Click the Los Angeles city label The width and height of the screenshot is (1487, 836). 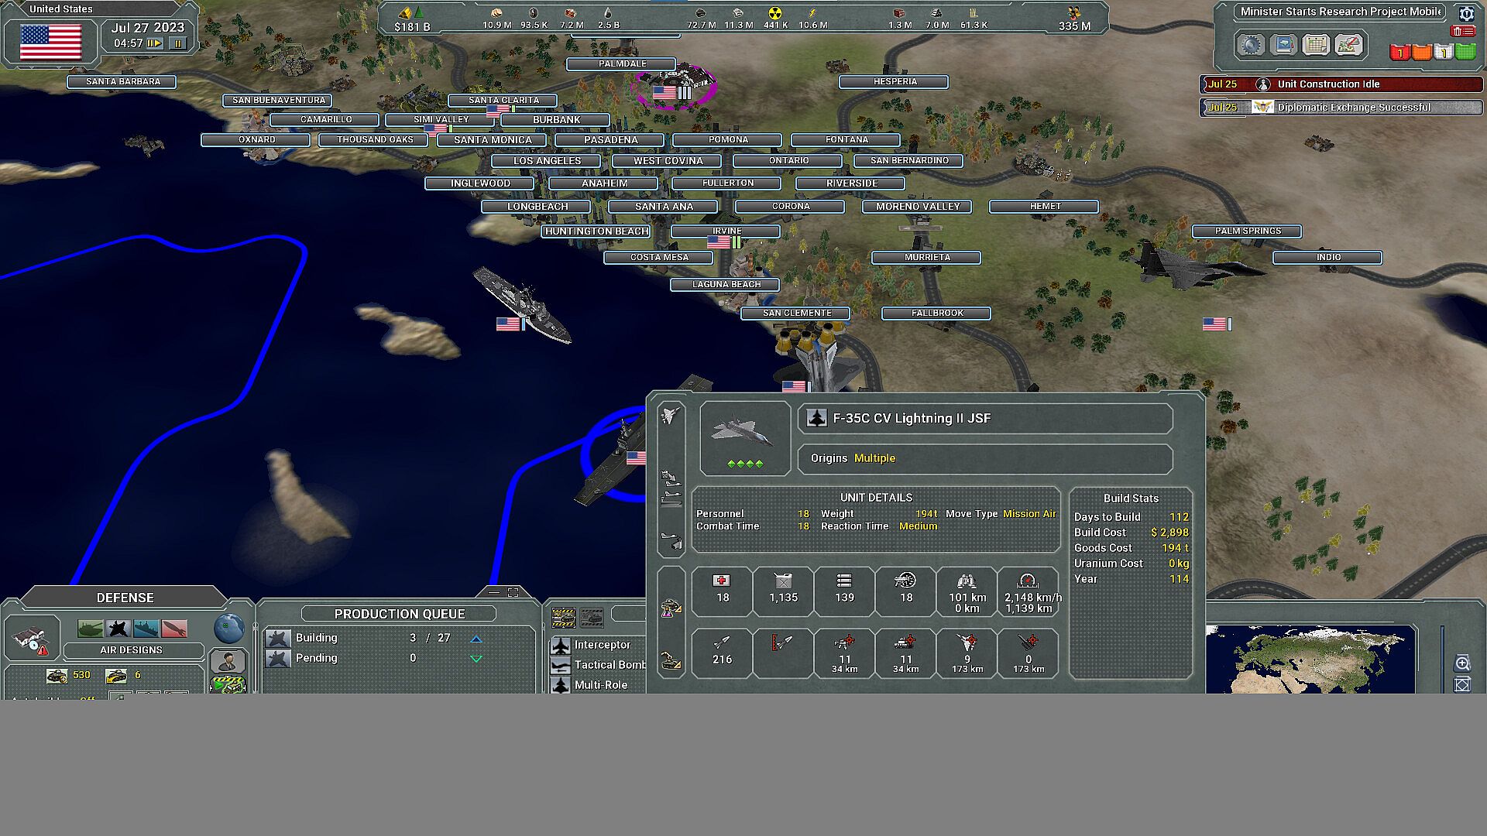pos(547,161)
